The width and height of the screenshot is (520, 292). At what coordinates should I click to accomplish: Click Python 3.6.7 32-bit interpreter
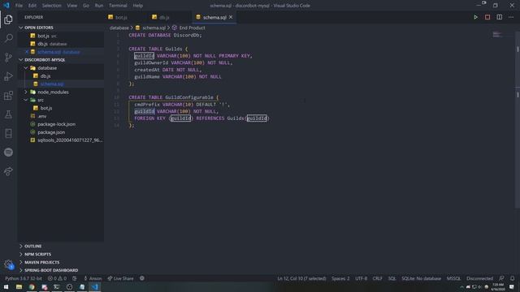point(24,278)
